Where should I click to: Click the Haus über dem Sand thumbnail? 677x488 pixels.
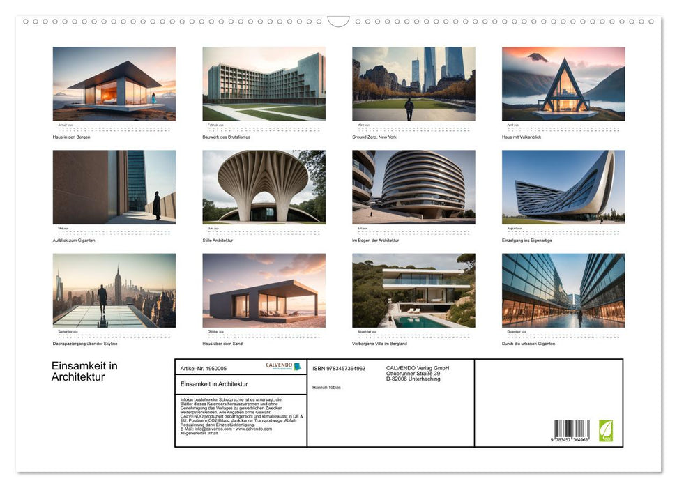point(264,291)
